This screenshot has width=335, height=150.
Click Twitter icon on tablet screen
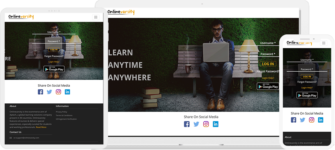49,92
